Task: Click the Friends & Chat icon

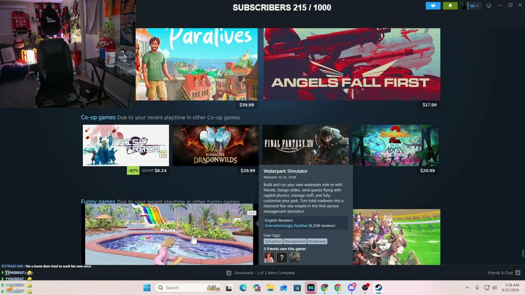Action: pyautogui.click(x=518, y=273)
